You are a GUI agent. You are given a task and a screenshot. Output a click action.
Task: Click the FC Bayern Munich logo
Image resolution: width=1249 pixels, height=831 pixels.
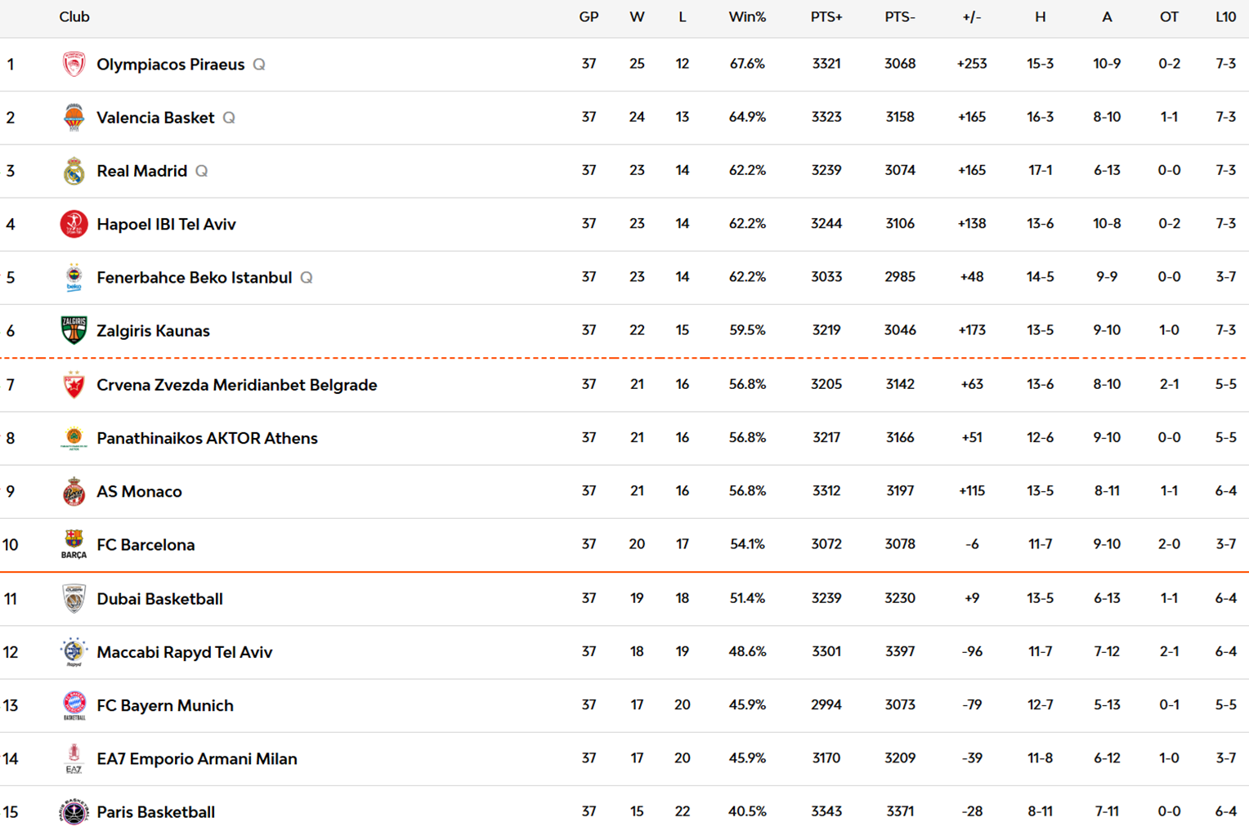pyautogui.click(x=74, y=704)
